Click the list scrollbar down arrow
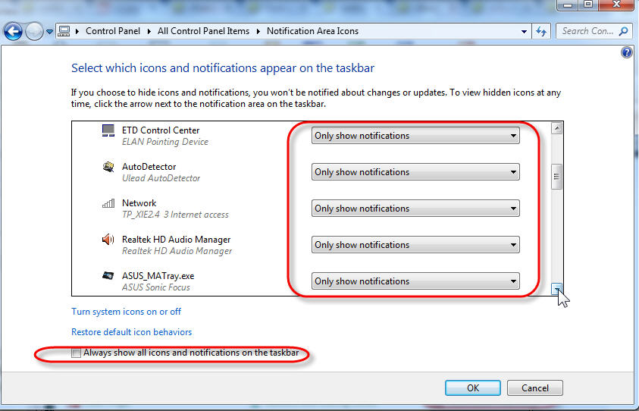This screenshot has height=411, width=639. tap(556, 289)
